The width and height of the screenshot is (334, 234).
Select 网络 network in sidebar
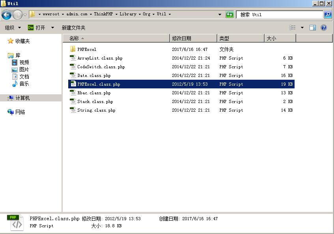pyautogui.click(x=16, y=112)
